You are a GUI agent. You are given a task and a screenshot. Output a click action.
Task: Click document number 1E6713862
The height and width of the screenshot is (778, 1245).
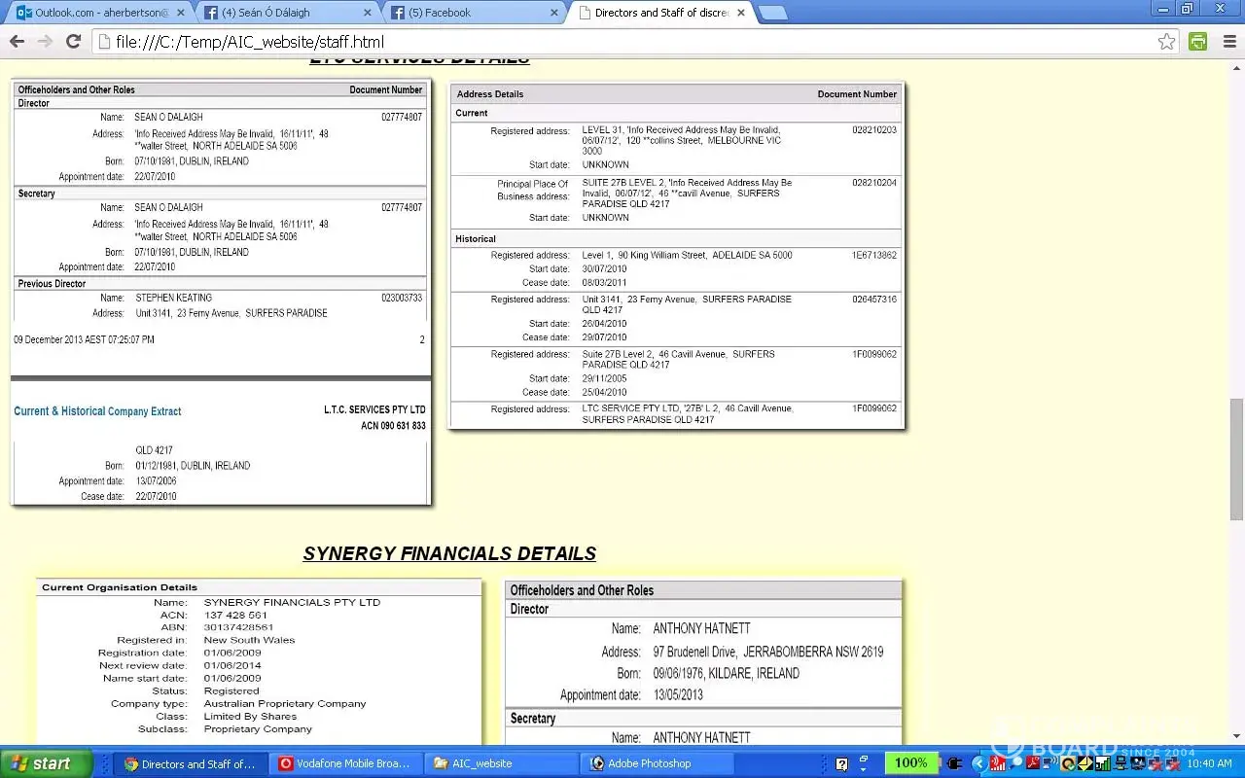pyautogui.click(x=874, y=255)
